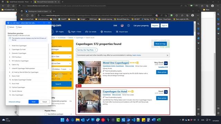Switch to Install Power Automate tab
The width and height of the screenshot is (221, 124).
tap(19, 2)
